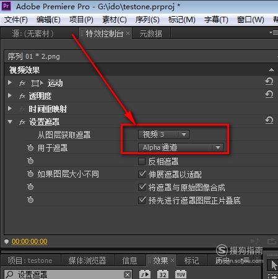Reset the 运动 effect
Image resolution: width=278 pixels, height=279 pixels.
click(269, 81)
